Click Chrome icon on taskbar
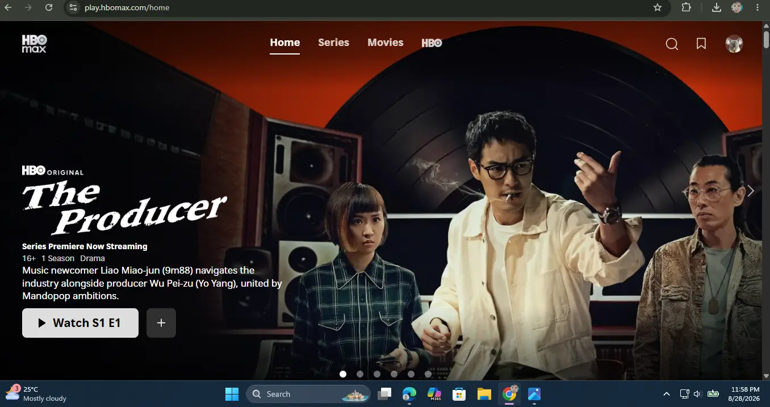The image size is (770, 407). pos(509,394)
